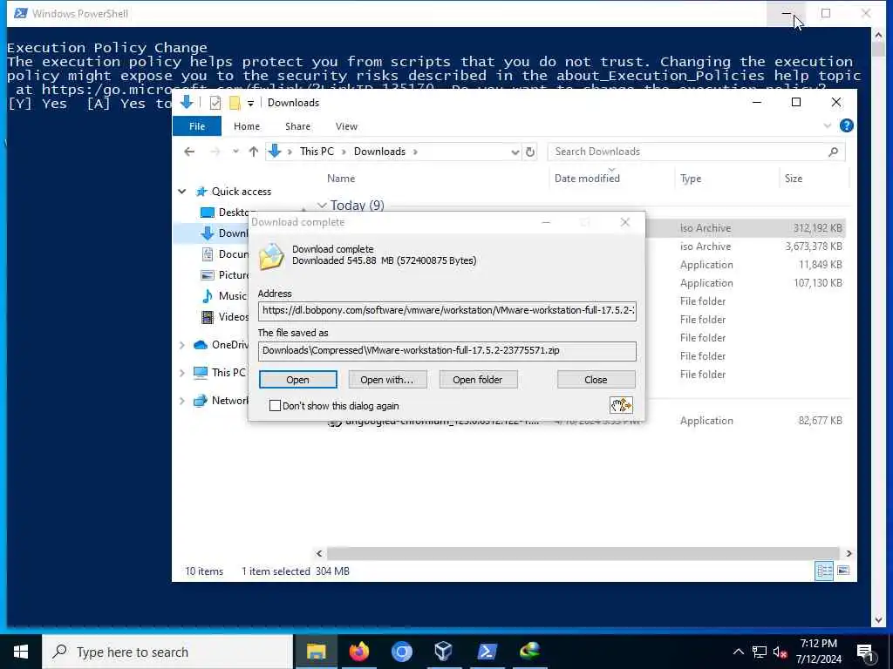Click the Open with... button
Image resolution: width=893 pixels, height=669 pixels.
(x=387, y=380)
